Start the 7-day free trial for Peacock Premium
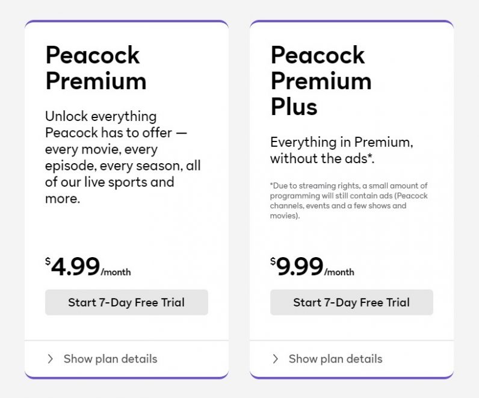 pyautogui.click(x=126, y=302)
